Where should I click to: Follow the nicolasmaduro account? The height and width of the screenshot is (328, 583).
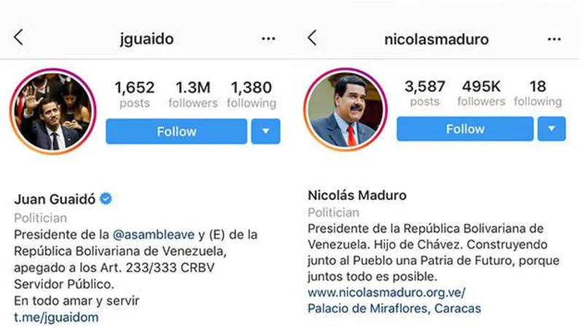click(x=465, y=129)
